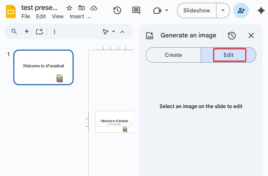268x176 pixels.
Task: Expand the Slideshow options dropdown arrow
Action: 223,10
